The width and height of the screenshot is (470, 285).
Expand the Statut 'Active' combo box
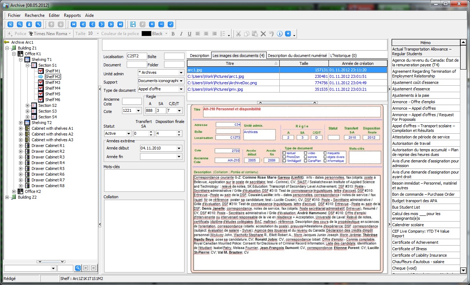(129, 134)
